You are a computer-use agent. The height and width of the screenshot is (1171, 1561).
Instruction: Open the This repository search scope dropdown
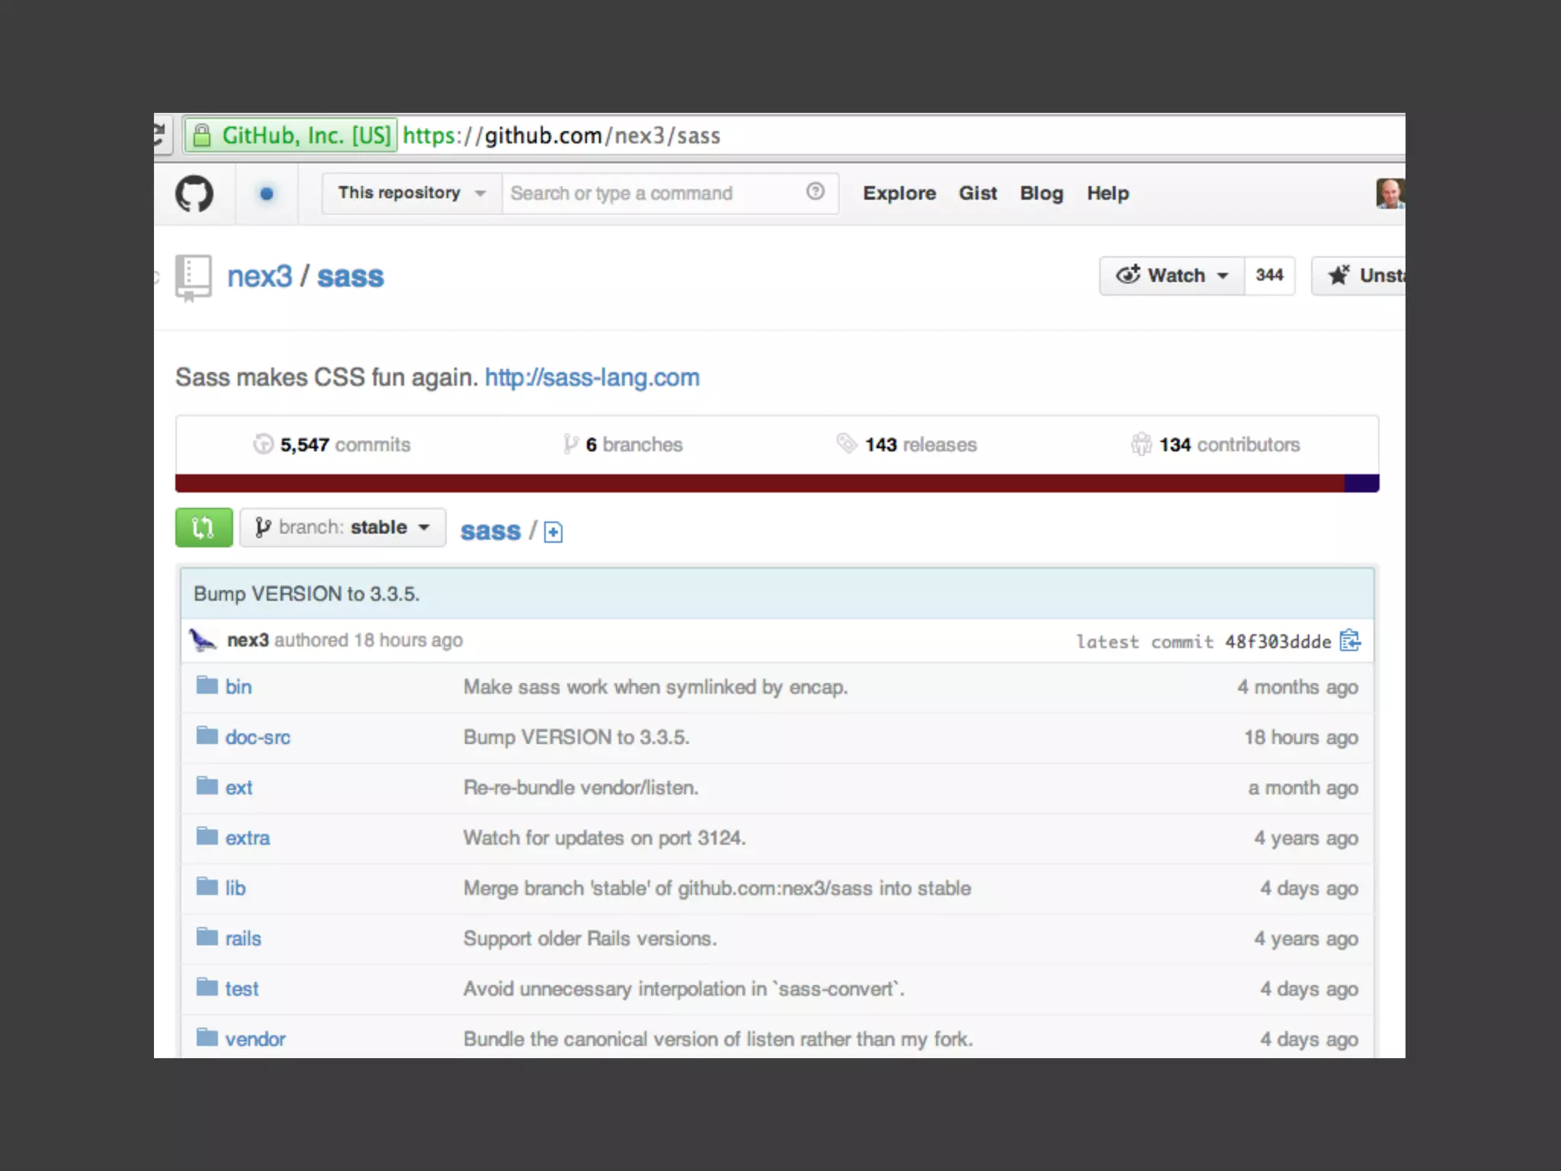[412, 193]
